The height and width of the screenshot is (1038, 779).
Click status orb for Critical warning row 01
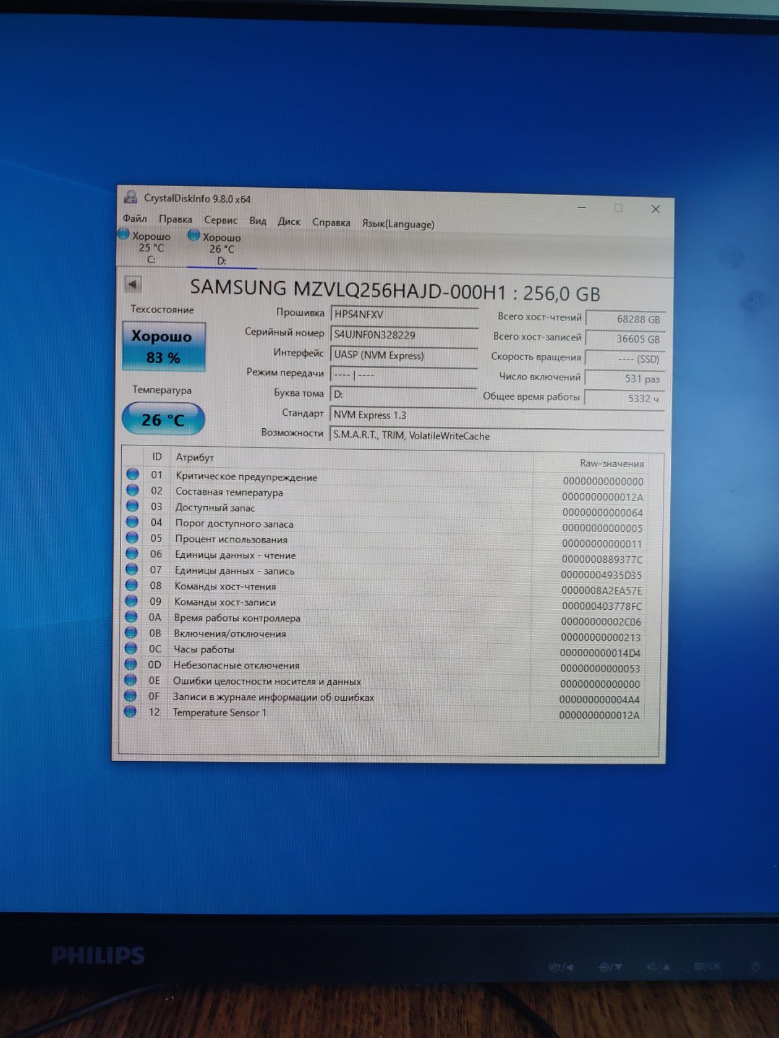pyautogui.click(x=132, y=475)
